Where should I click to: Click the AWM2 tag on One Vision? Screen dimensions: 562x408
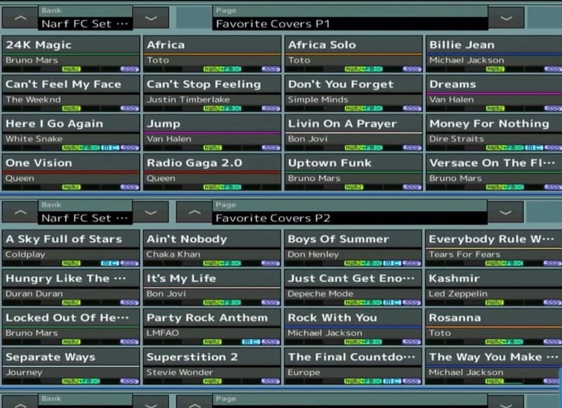(x=71, y=187)
